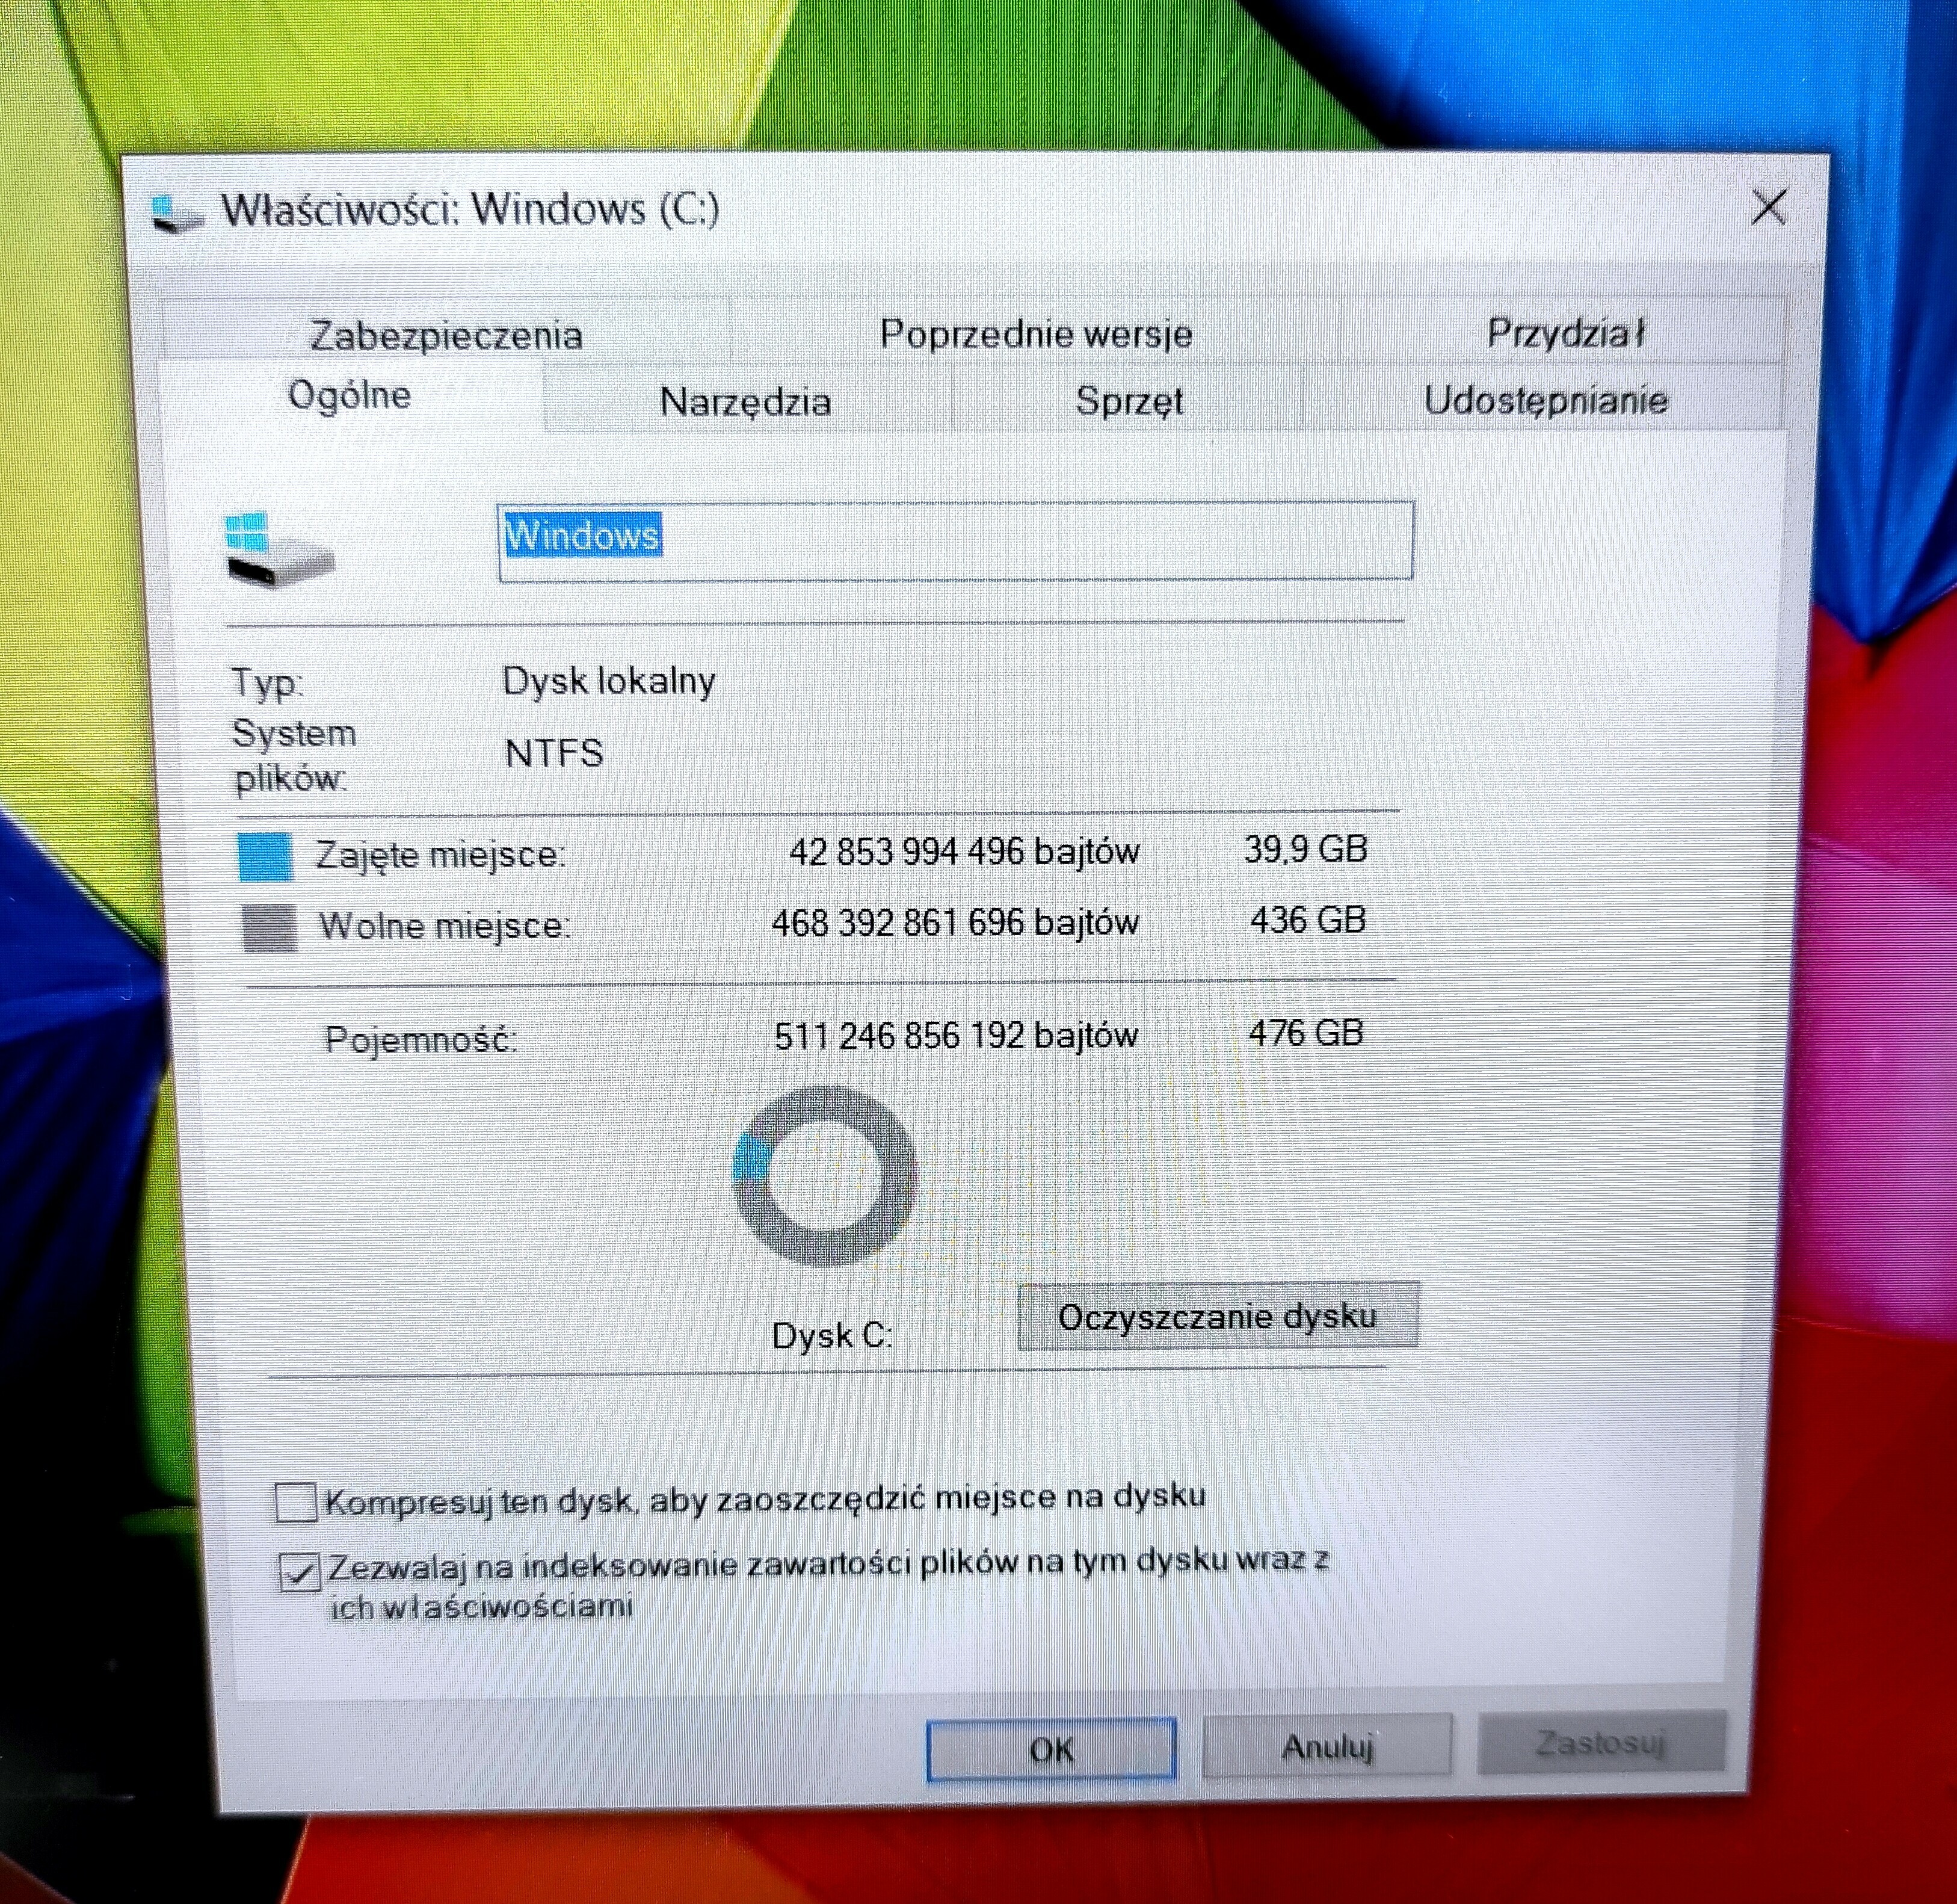This screenshot has height=1904, width=1957.
Task: Click the Anuluj button
Action: click(x=1327, y=1746)
